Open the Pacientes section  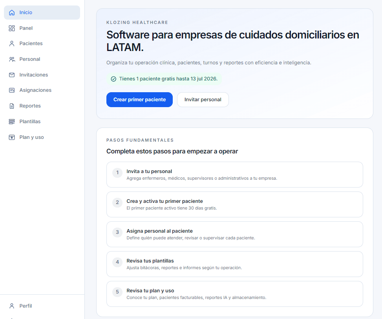tap(42, 44)
